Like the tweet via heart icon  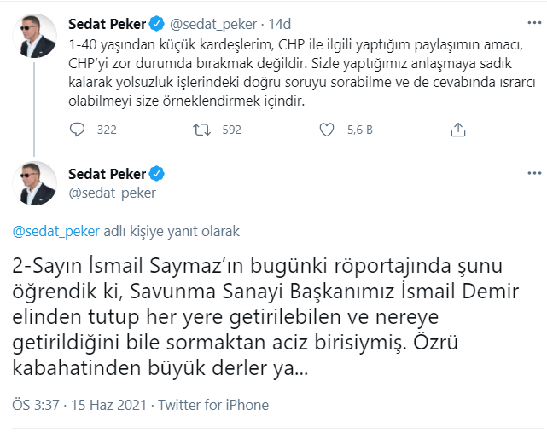(x=326, y=130)
